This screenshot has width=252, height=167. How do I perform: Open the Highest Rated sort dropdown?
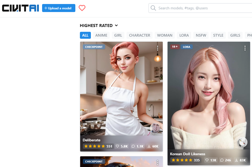(99, 26)
